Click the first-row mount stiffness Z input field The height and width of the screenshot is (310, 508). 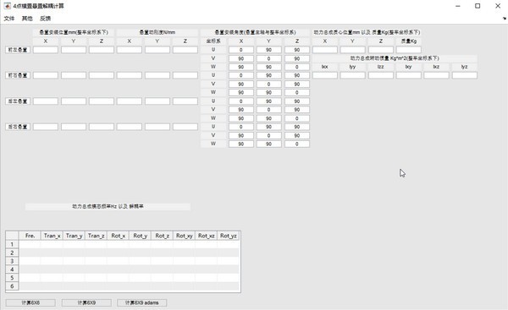(x=185, y=50)
